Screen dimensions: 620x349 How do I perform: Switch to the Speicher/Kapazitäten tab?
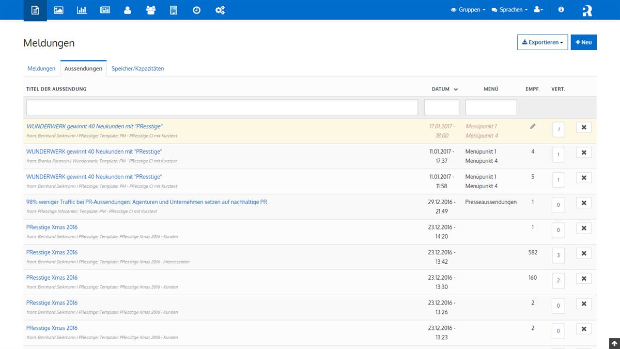tap(137, 69)
